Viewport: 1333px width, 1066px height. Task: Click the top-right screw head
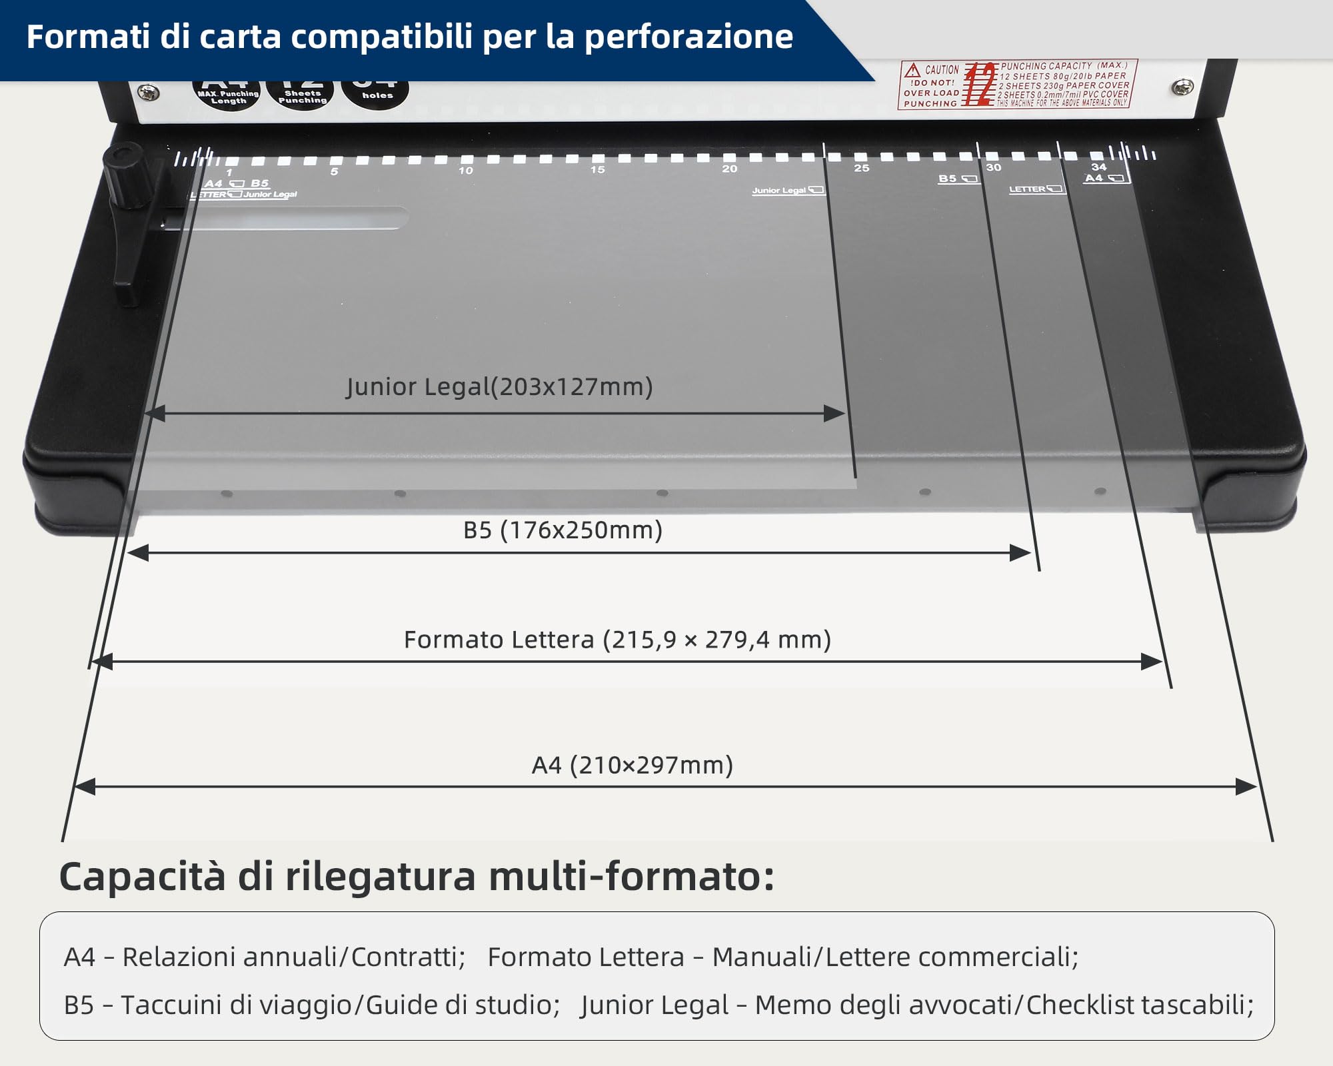pos(1183,87)
